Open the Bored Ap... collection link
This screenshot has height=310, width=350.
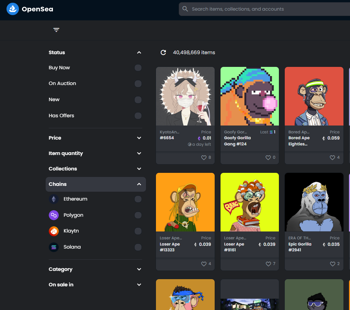pyautogui.click(x=299, y=132)
